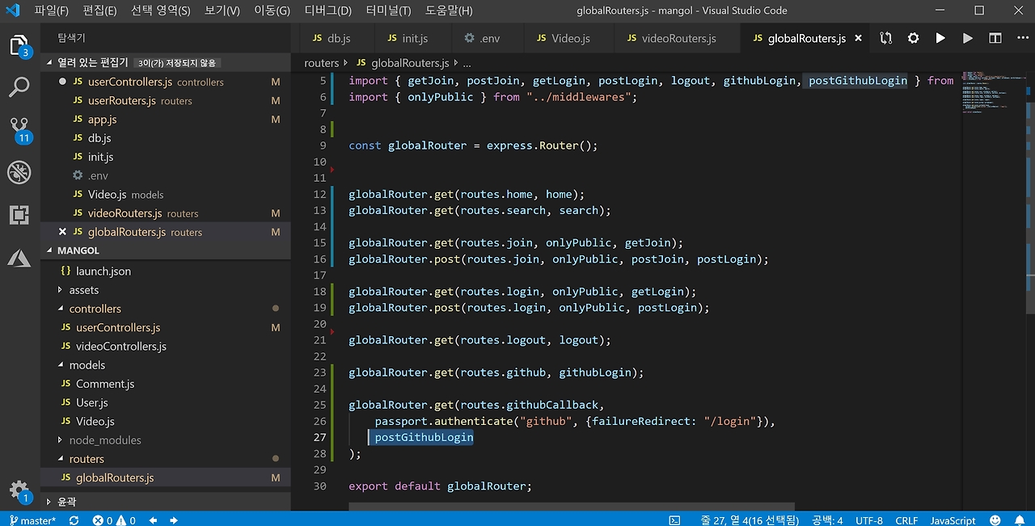
Task: Click line number 27 in gutter
Action: click(319, 437)
